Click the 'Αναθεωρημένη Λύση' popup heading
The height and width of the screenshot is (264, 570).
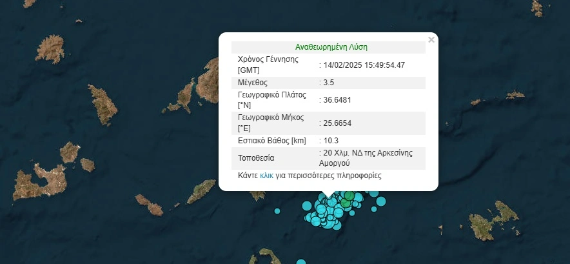tap(331, 47)
